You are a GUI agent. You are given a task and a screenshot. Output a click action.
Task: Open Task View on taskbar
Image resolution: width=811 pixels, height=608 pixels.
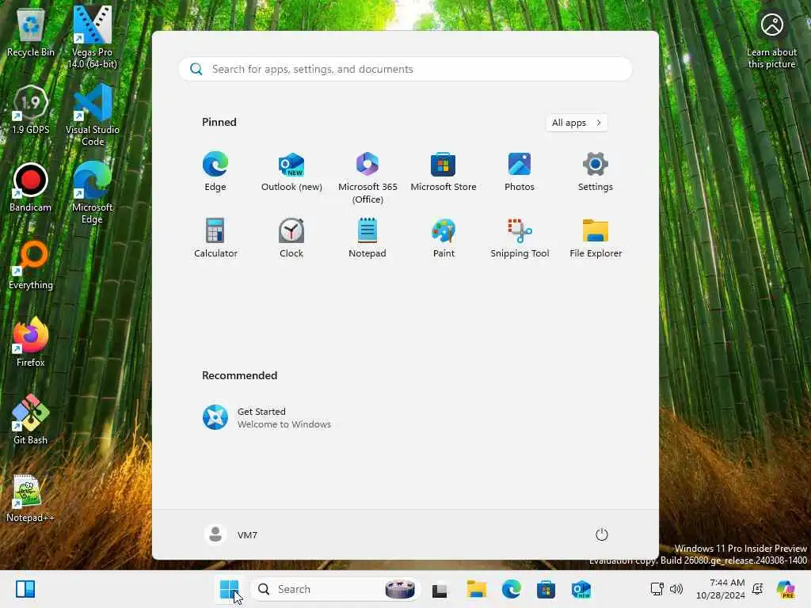click(x=440, y=589)
